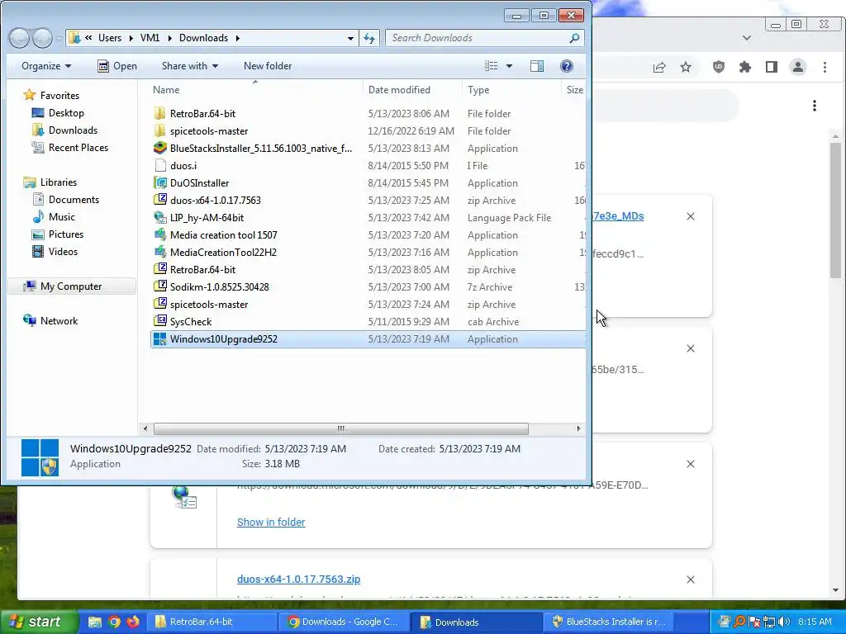Open Chrome tab search chevron
The height and width of the screenshot is (634, 846).
747,38
